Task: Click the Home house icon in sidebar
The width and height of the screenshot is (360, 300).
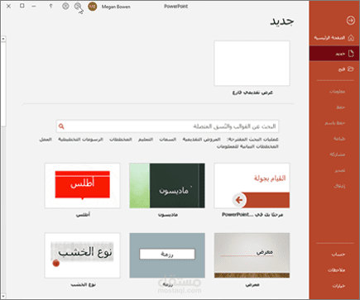Action: (351, 38)
